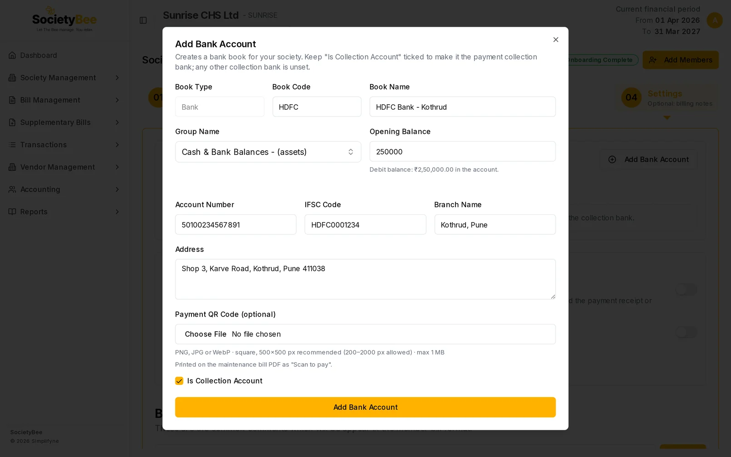Click the Onboarding Complete badge

(x=603, y=60)
